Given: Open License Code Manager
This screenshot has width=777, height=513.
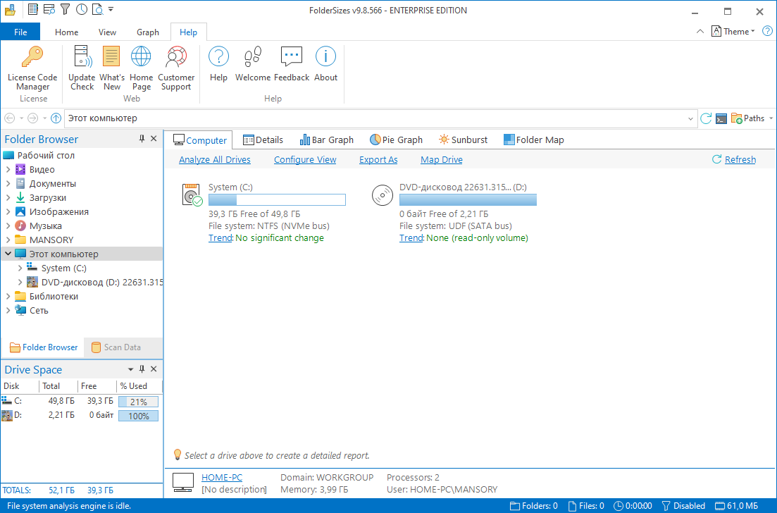Looking at the screenshot, I should (32, 68).
